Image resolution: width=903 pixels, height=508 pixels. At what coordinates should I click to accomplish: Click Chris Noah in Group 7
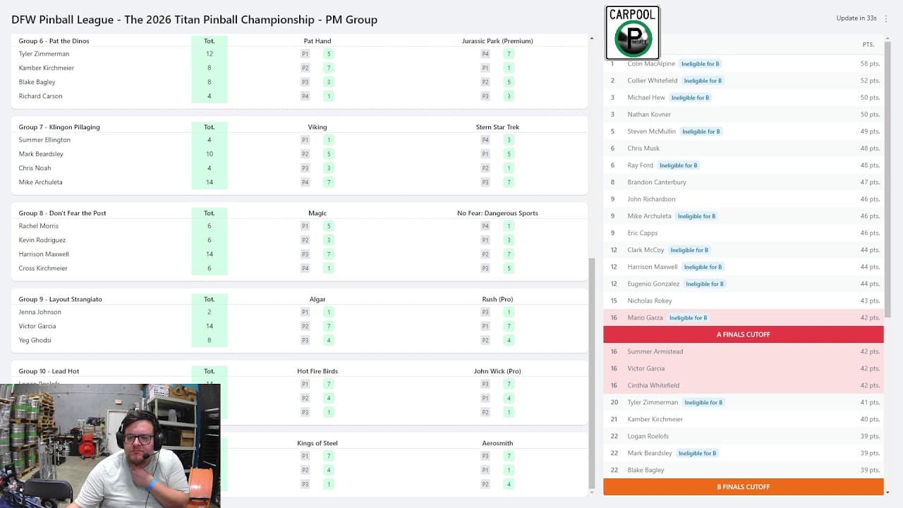pos(35,168)
